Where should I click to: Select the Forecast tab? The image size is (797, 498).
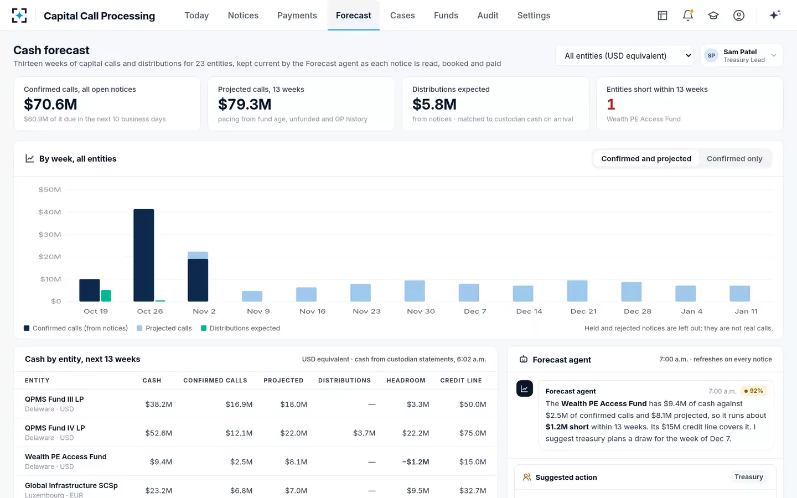coord(354,15)
